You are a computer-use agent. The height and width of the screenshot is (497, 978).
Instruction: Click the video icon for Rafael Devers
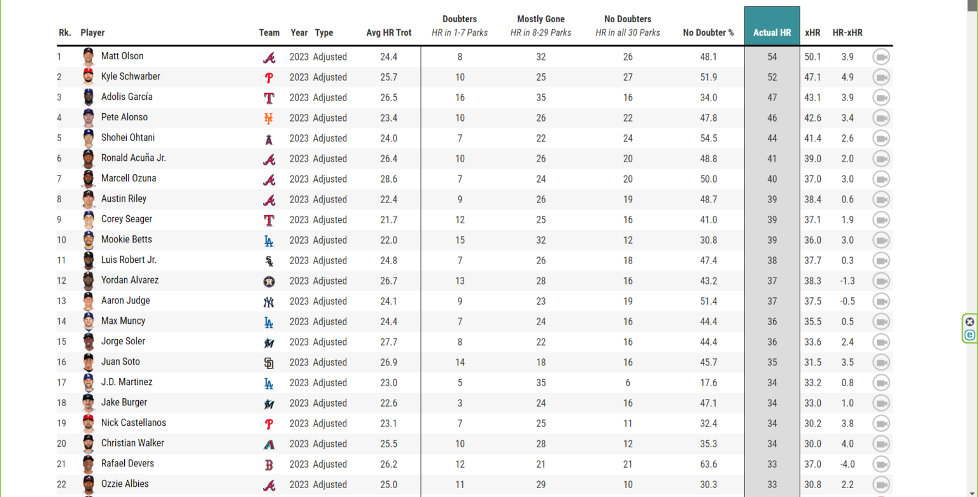tap(881, 464)
